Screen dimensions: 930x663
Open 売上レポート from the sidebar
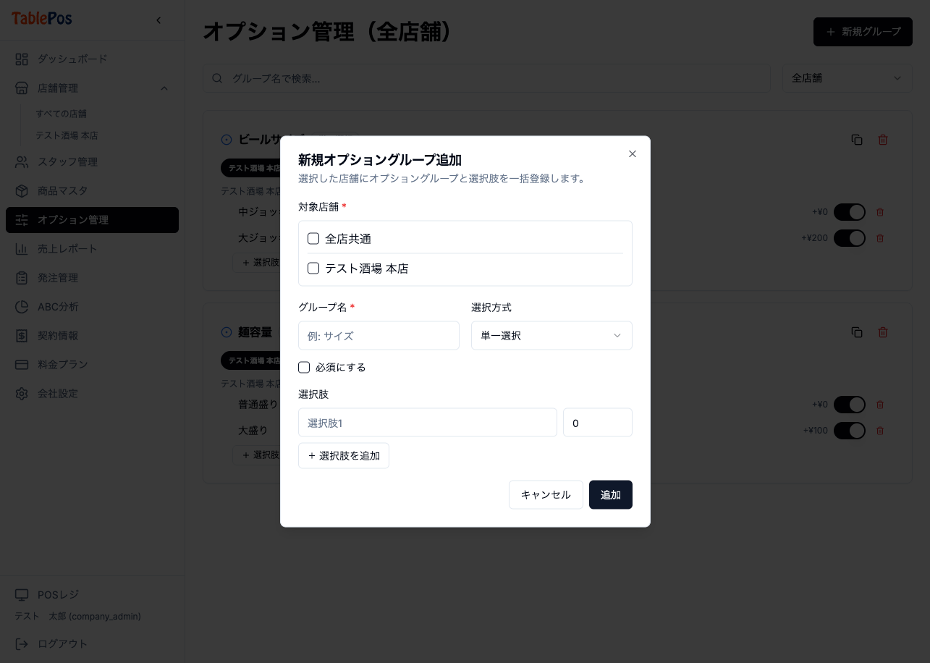(x=92, y=248)
